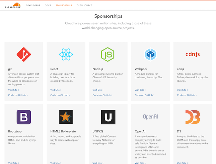Click D3's 'bind data to the DOM' description
This screenshot has width=216, height=164.
coord(192,142)
